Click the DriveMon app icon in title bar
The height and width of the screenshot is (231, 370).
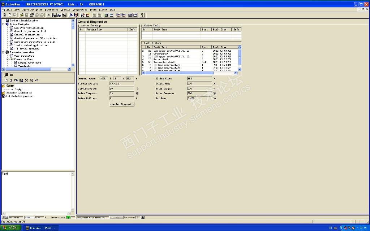(x=3, y=4)
